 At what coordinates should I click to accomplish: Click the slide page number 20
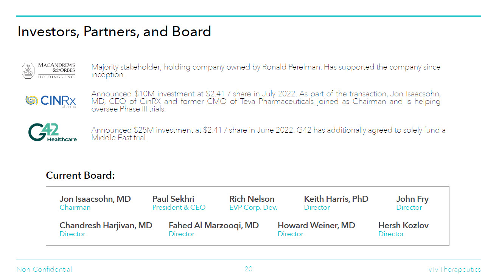click(x=248, y=269)
